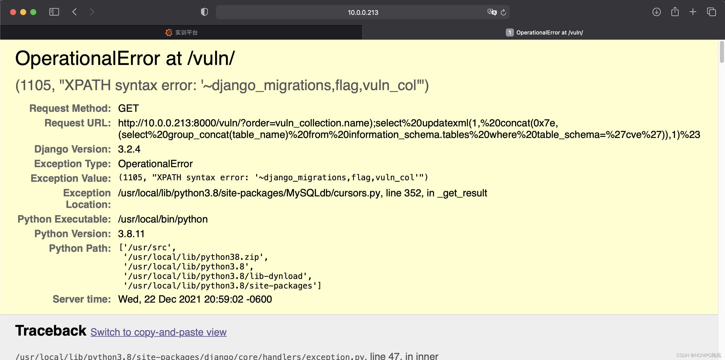Click the translate page icon
725x360 pixels.
[492, 12]
